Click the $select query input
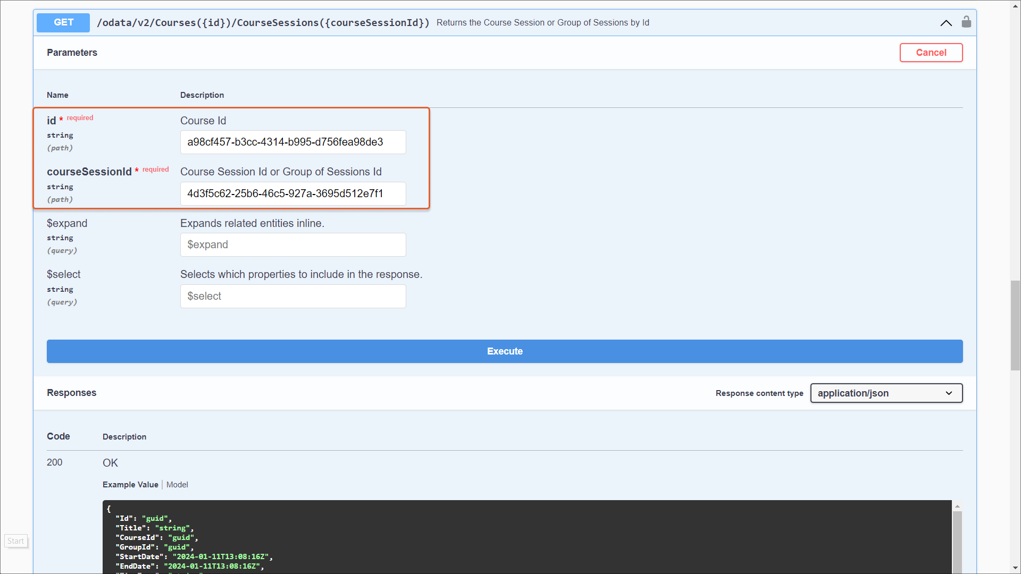 (x=293, y=297)
